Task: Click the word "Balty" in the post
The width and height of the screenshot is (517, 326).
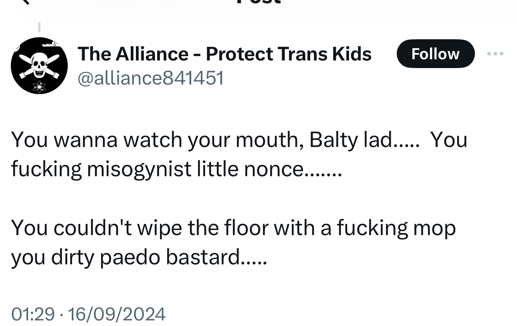Action: point(333,140)
